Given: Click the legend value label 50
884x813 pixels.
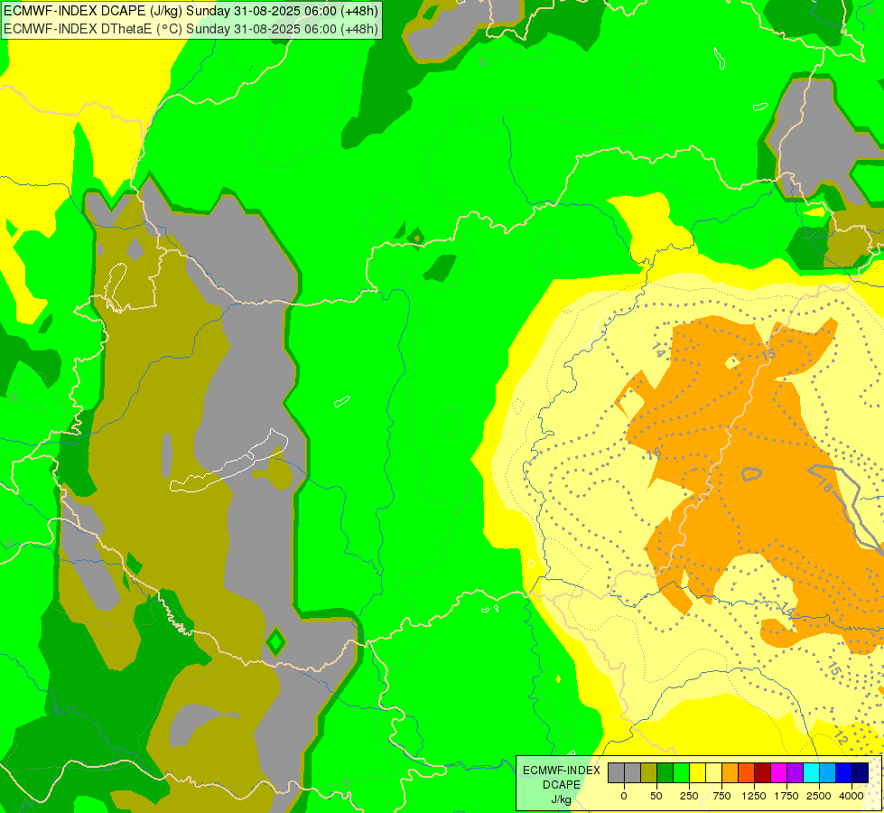Looking at the screenshot, I should pyautogui.click(x=656, y=796).
